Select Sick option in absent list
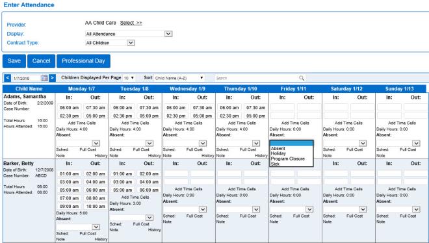The height and width of the screenshot is (243, 429). click(275, 164)
